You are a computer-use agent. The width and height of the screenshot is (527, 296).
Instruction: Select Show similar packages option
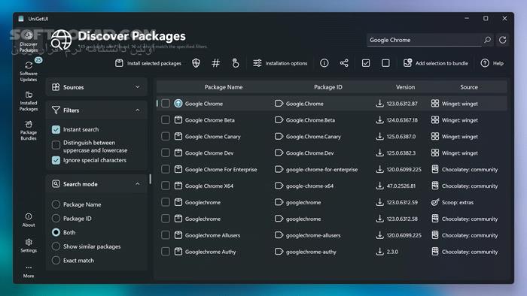click(56, 246)
